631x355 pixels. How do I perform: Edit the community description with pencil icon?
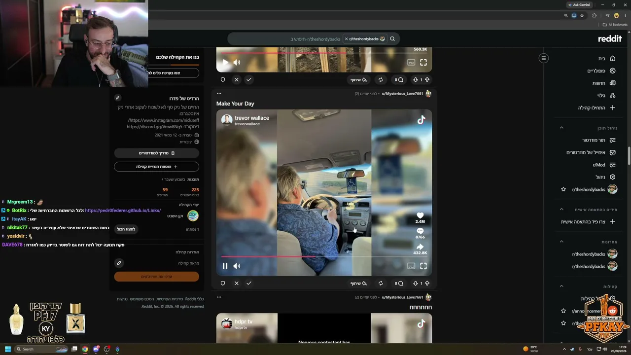(117, 98)
